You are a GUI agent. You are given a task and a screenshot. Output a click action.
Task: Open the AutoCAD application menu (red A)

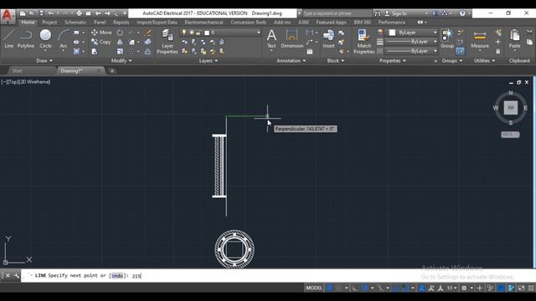point(7,16)
